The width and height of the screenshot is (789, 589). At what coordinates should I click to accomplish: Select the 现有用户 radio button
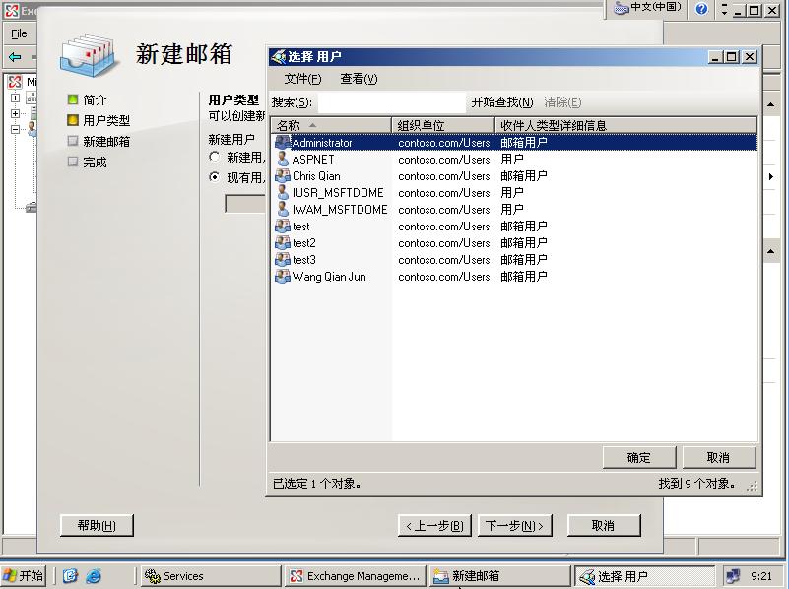(215, 177)
